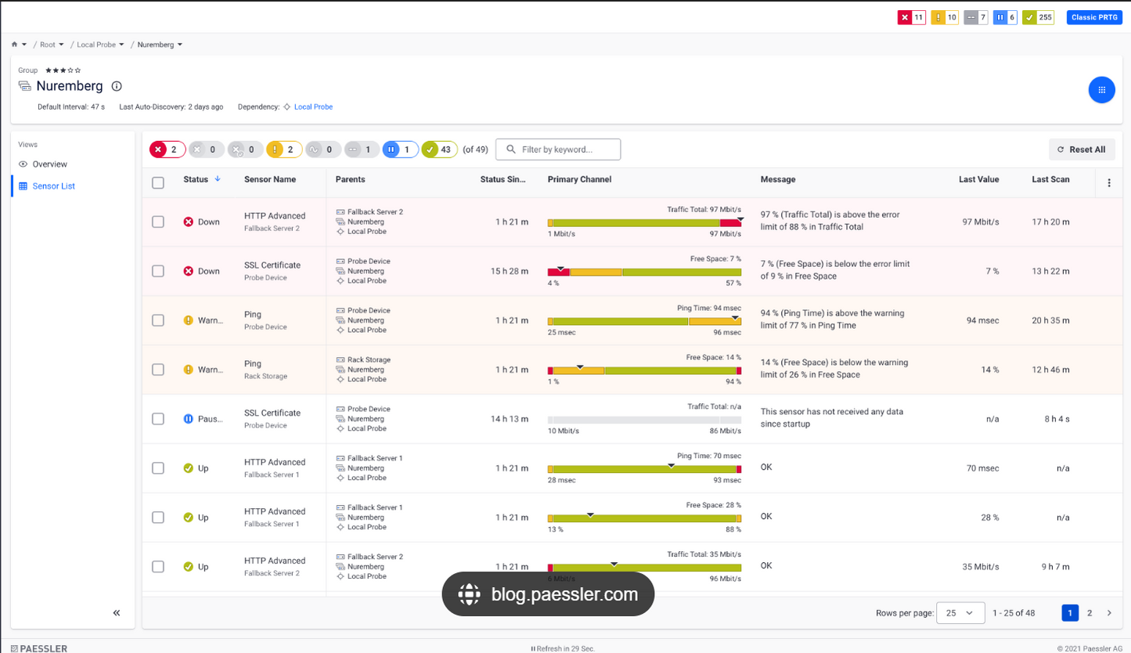Open the rows per page dropdown
This screenshot has width=1131, height=653.
(x=961, y=613)
